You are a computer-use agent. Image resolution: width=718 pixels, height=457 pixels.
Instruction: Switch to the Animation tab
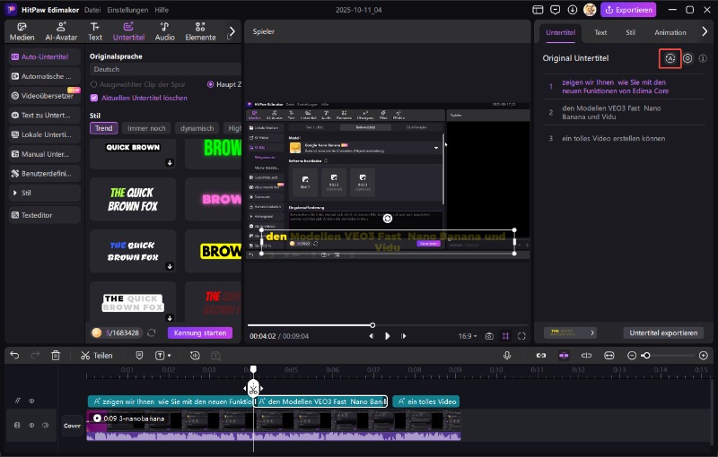tap(670, 32)
